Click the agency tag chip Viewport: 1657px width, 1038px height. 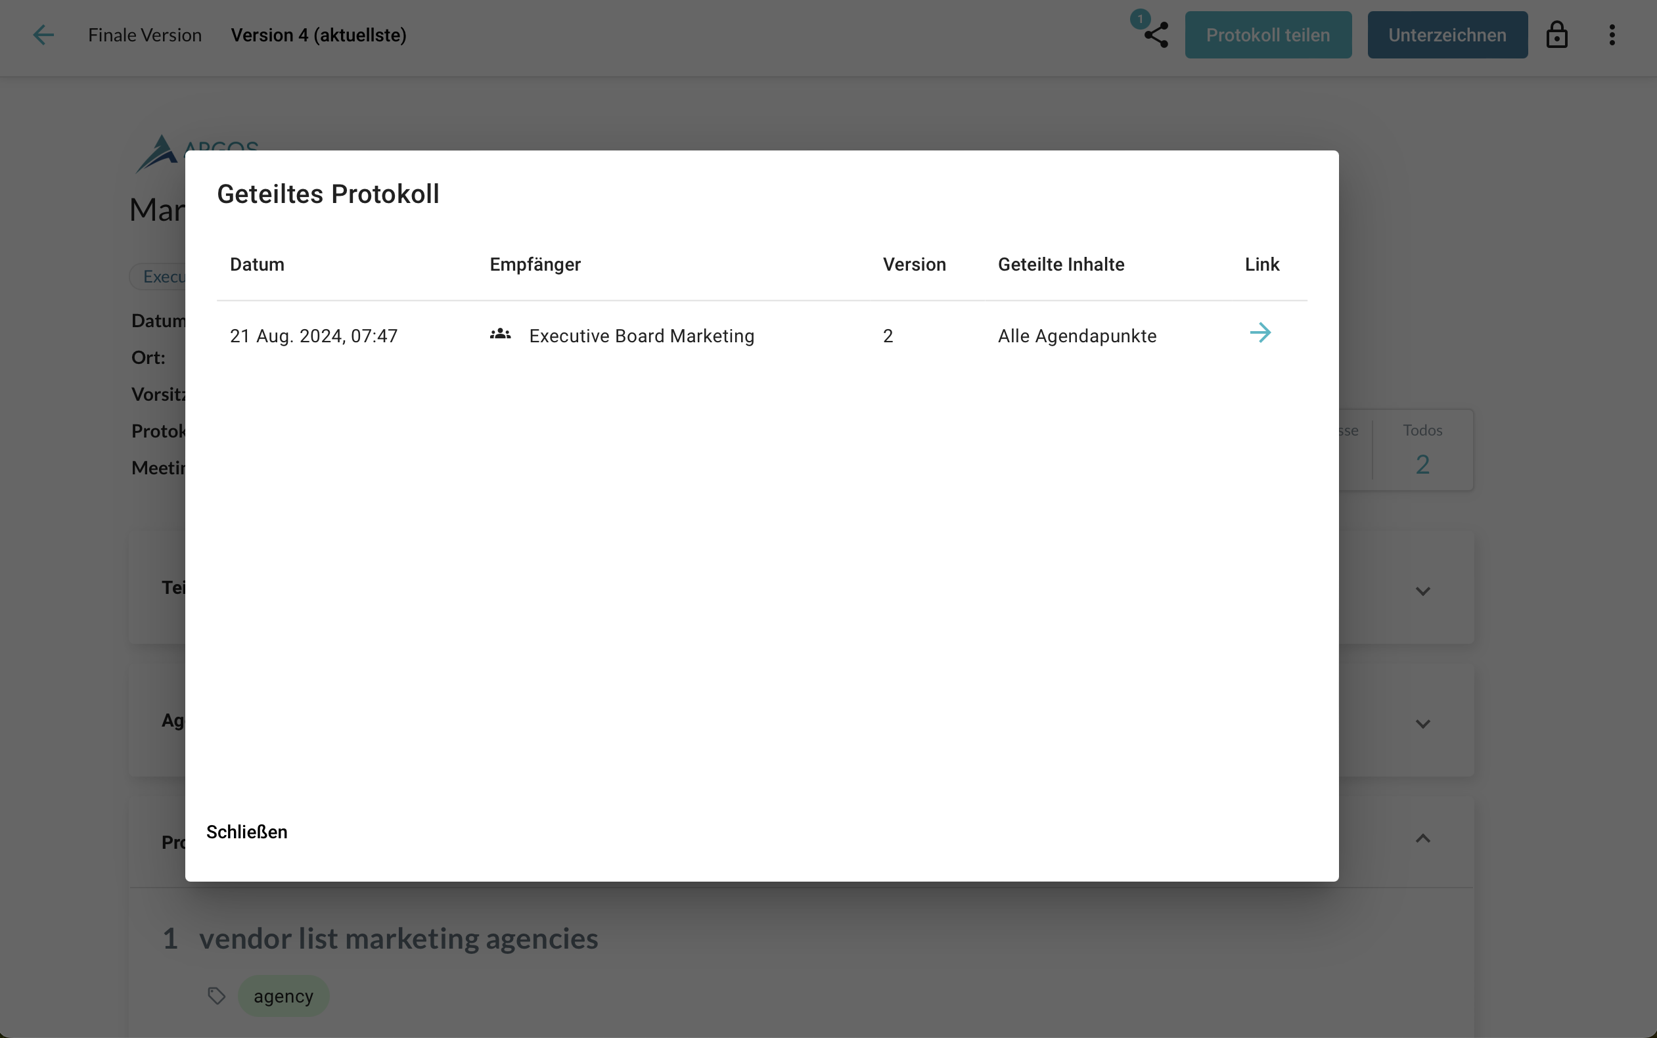point(283,995)
